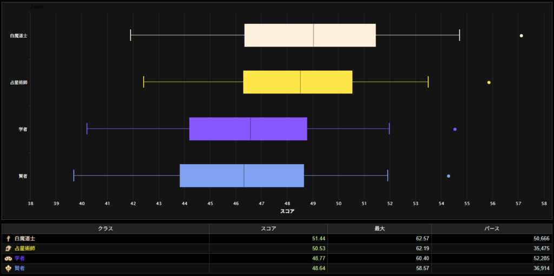Screen dimensions: 554x276
Task: Click the cream 白魔道士 box plot bar
Action: coord(310,35)
